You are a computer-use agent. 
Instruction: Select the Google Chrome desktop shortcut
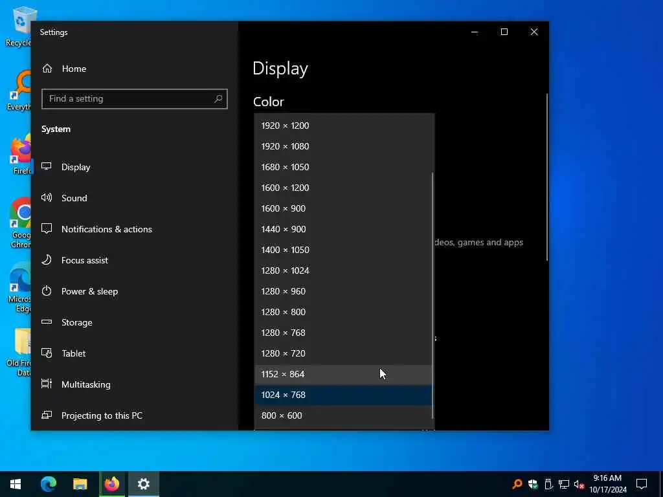(20, 223)
